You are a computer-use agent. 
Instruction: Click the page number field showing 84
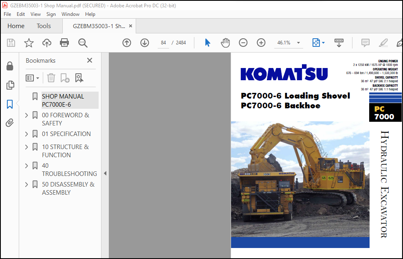coord(163,43)
